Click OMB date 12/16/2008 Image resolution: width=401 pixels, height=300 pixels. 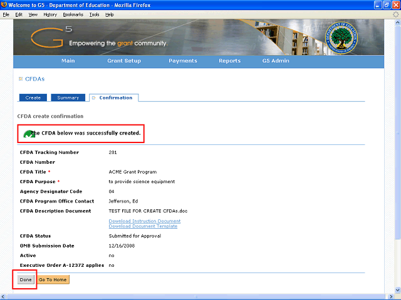[122, 246]
